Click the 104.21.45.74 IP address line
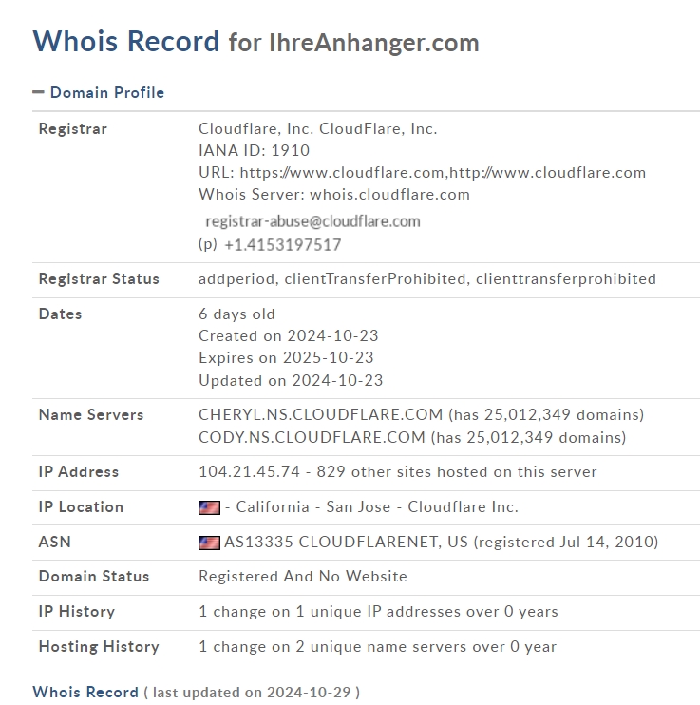Viewport: 700px width, 705px height. tap(398, 472)
